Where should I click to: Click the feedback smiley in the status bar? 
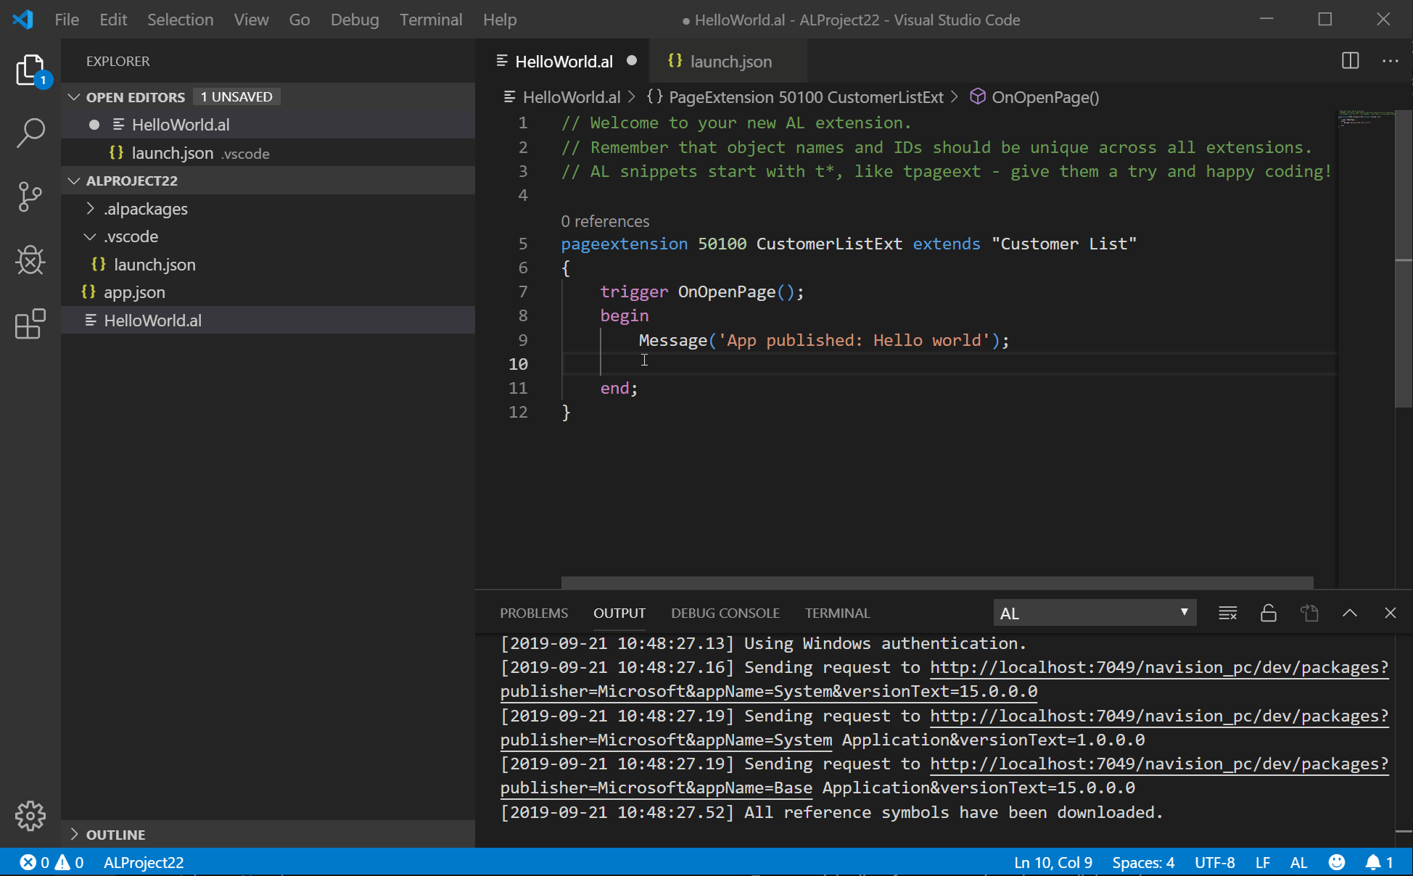(x=1337, y=862)
